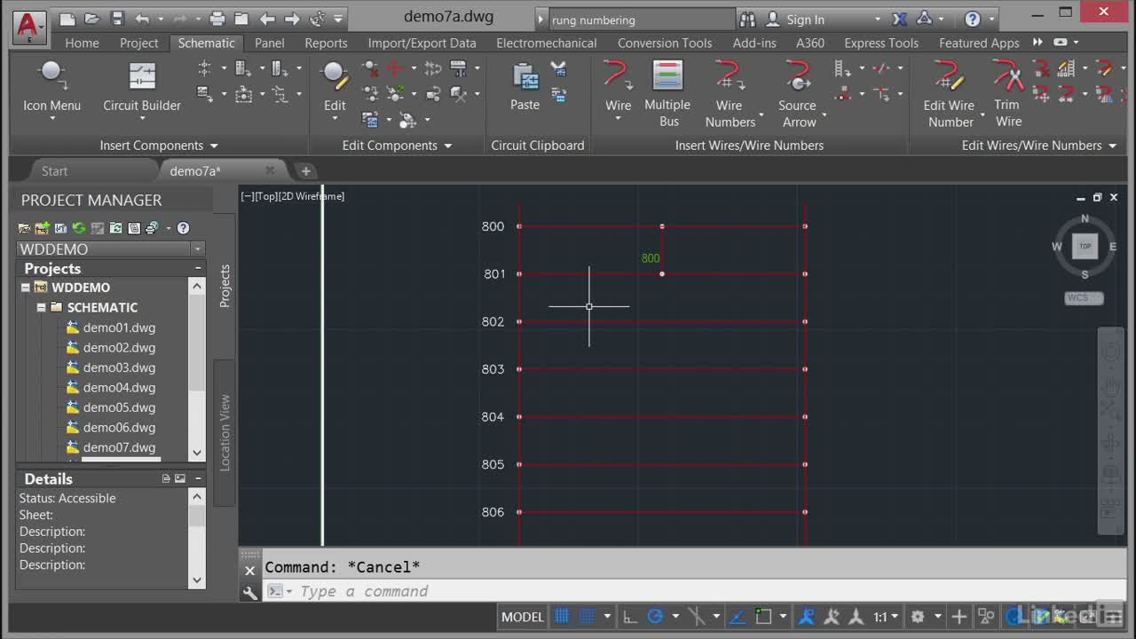Toggle ortho mode in status bar
This screenshot has height=639, width=1136.
(x=629, y=616)
